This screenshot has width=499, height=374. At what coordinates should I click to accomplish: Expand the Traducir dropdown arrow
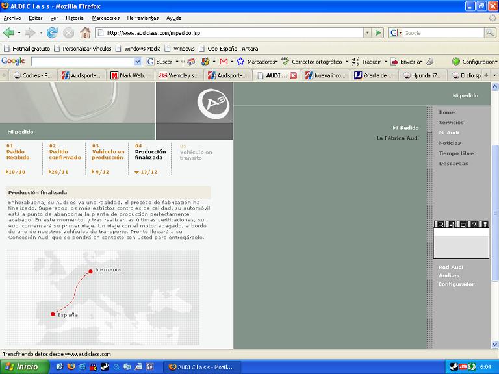[x=386, y=62]
